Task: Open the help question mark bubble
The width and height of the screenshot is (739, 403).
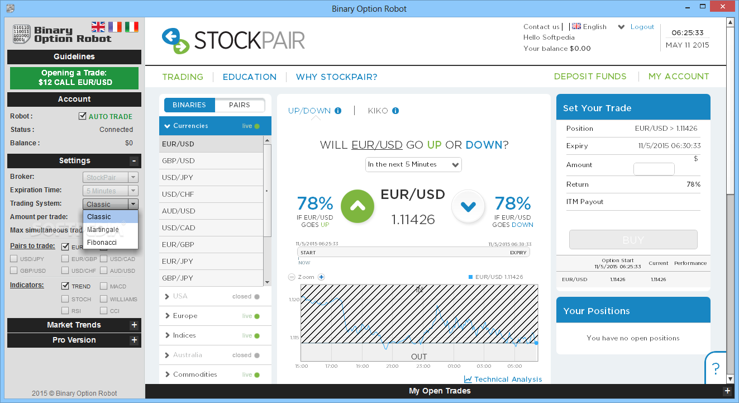Action: point(716,367)
